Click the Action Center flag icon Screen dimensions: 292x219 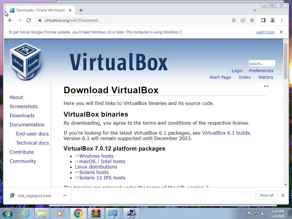coord(250,214)
